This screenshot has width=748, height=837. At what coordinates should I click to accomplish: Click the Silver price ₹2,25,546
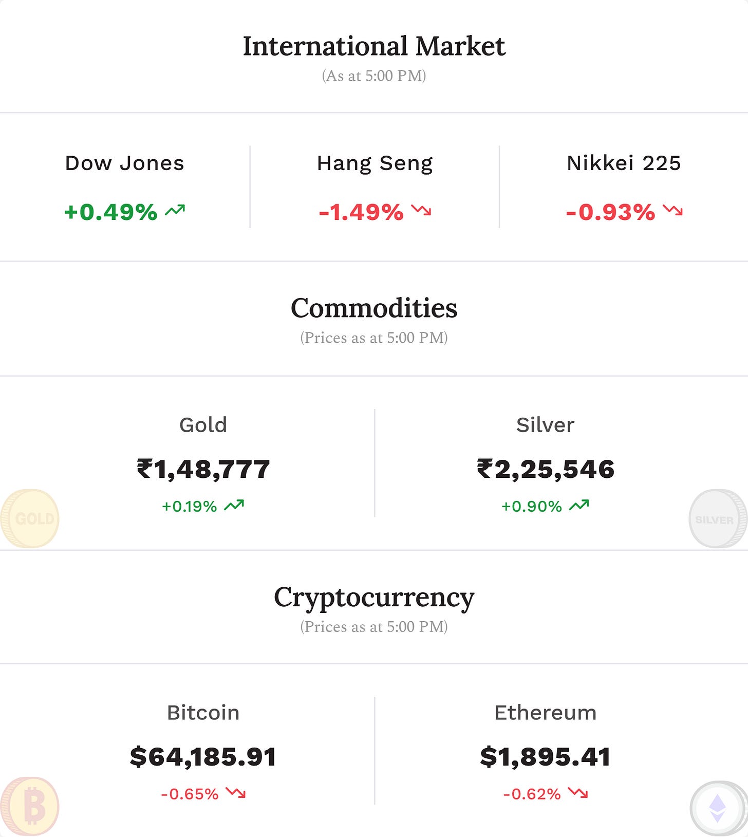pyautogui.click(x=546, y=469)
